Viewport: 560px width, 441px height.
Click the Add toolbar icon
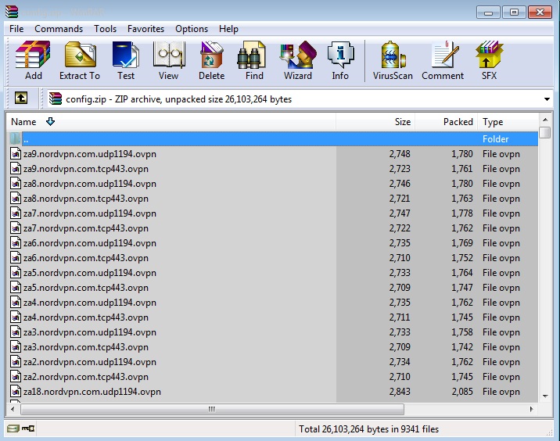tap(33, 60)
